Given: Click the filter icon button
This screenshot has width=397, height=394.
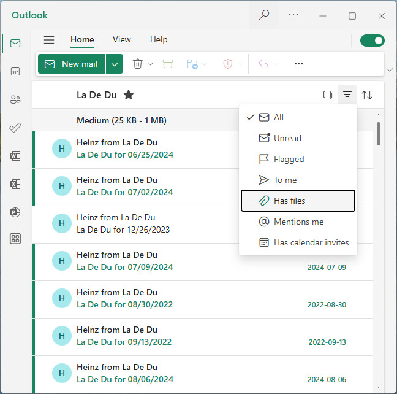Looking at the screenshot, I should [x=347, y=95].
